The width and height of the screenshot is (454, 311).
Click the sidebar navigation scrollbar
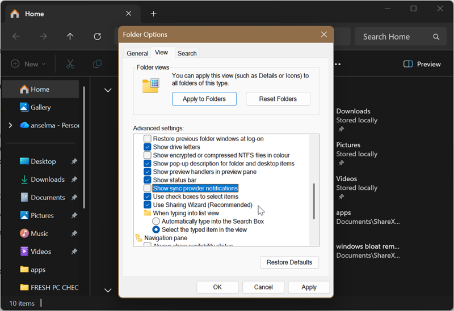(x=84, y=147)
